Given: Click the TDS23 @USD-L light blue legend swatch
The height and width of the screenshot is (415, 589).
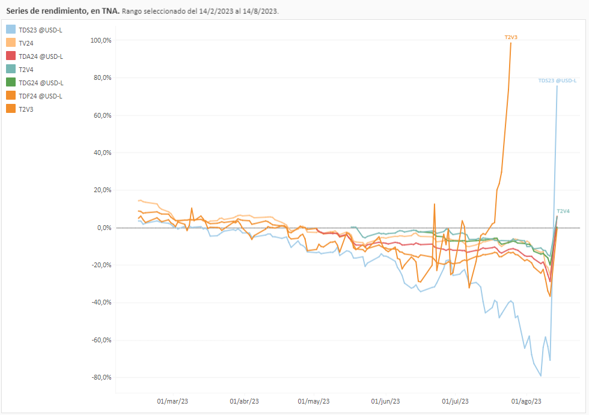Looking at the screenshot, I should (x=11, y=29).
